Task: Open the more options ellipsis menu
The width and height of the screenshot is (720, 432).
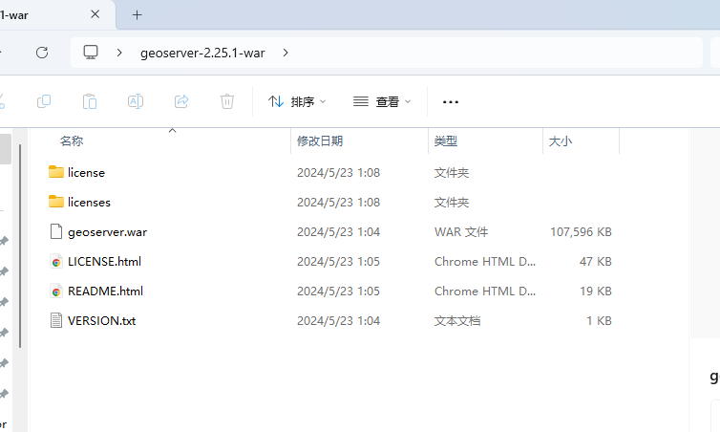Action: [x=451, y=102]
